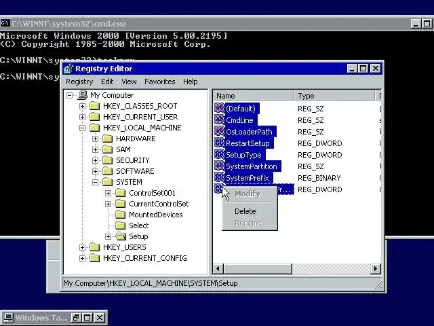Select the OsLoaderPath value name
Image resolution: width=434 pixels, height=326 pixels.
tap(249, 132)
